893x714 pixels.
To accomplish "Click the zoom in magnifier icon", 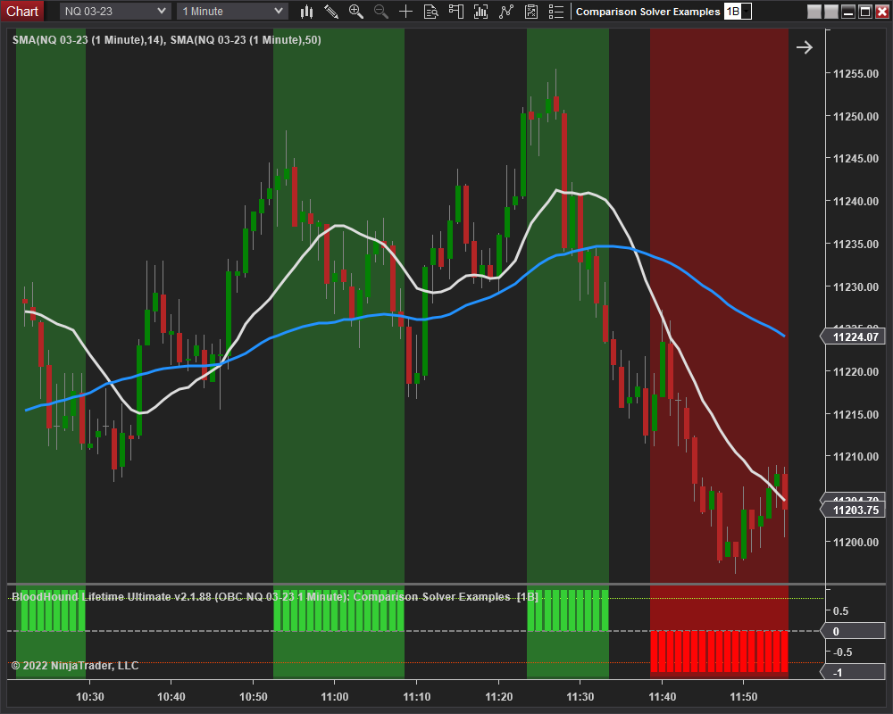I will (x=356, y=12).
